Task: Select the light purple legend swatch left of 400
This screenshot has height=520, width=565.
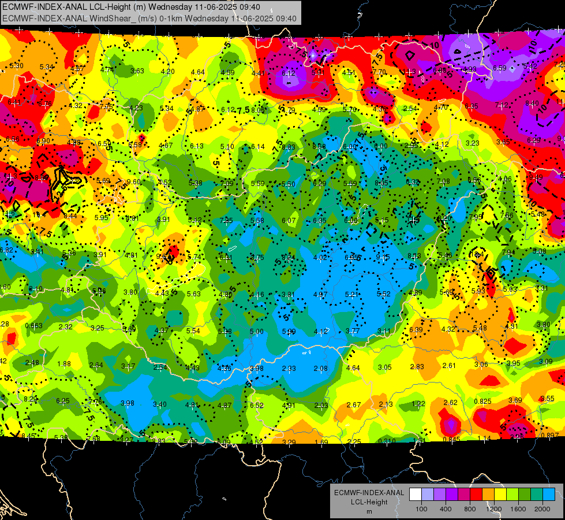Action: click(x=440, y=495)
